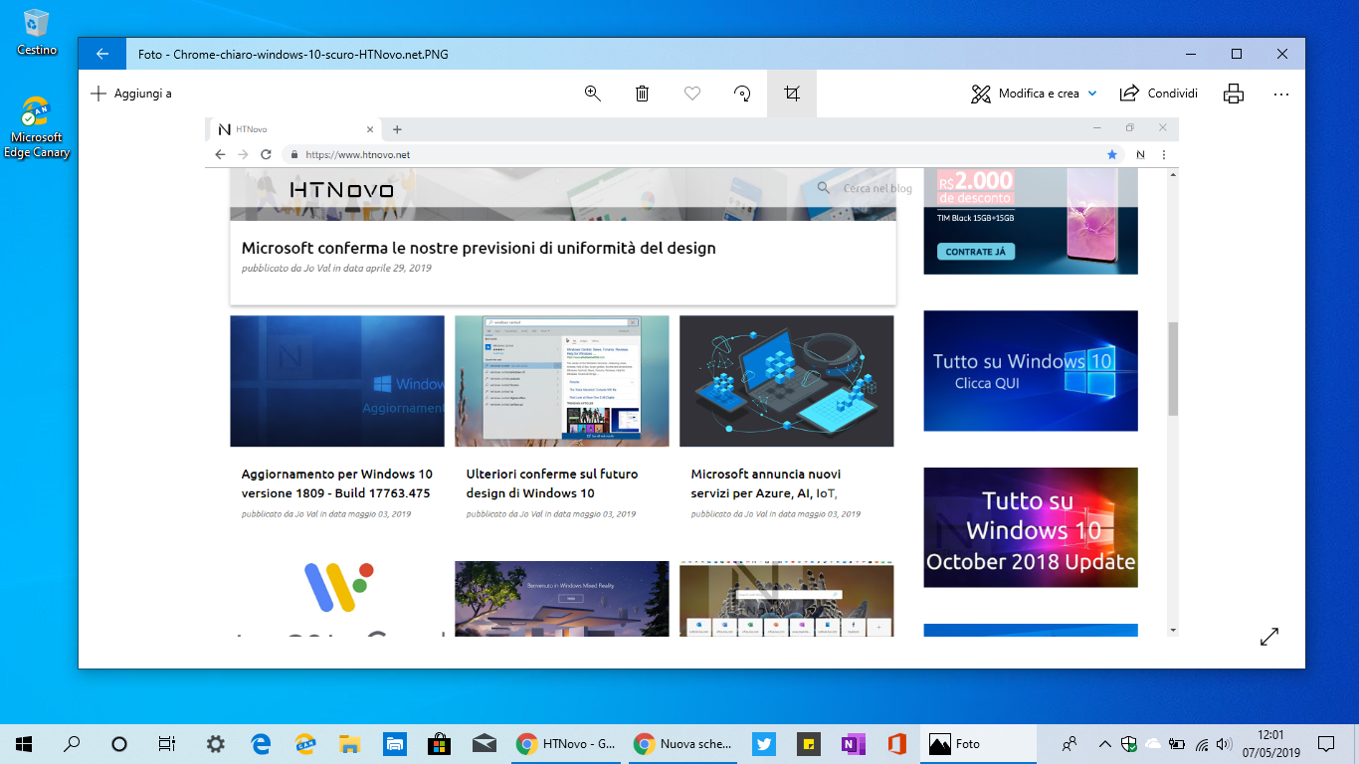This screenshot has width=1359, height=764.
Task: Print the current photo
Action: coord(1233,93)
